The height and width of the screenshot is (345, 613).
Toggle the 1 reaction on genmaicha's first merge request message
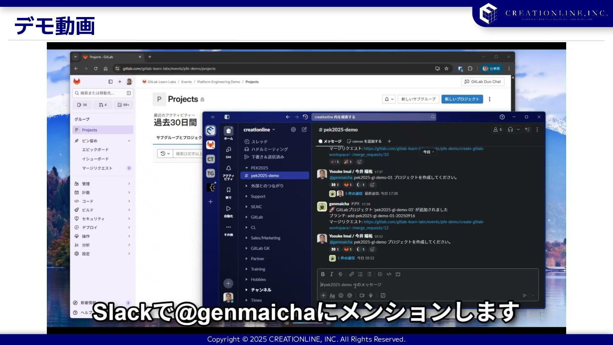(x=335, y=161)
